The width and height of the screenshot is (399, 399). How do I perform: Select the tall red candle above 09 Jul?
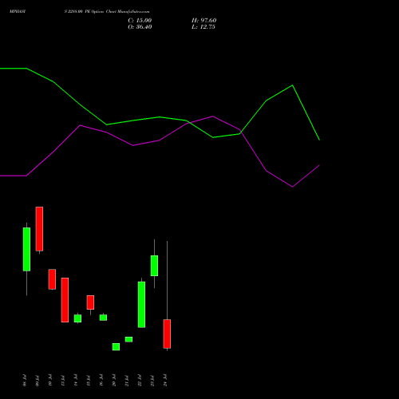coord(39,229)
